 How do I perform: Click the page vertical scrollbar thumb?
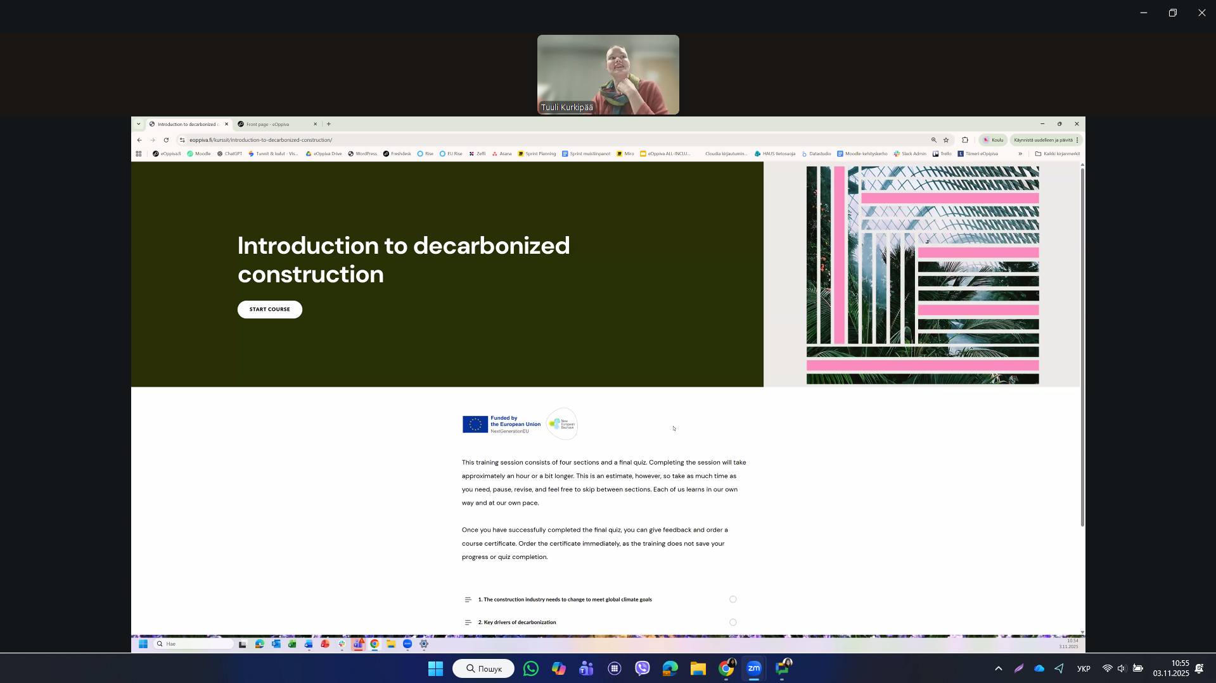coord(1082,348)
